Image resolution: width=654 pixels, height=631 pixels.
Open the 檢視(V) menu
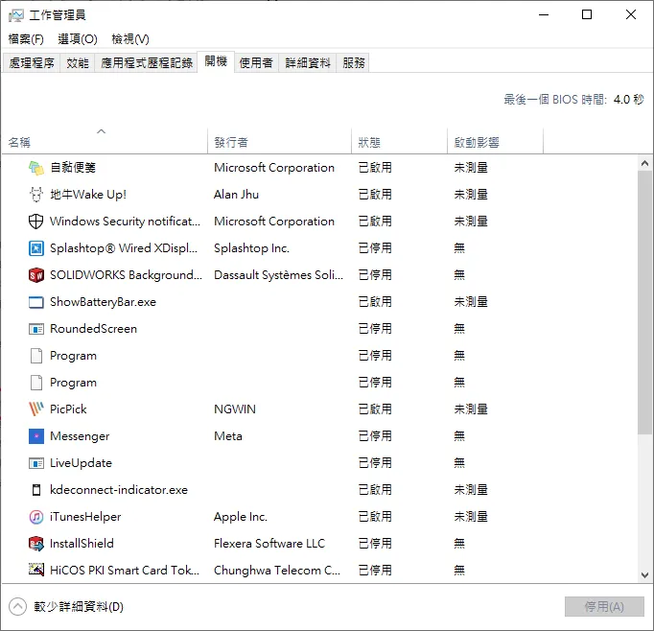point(130,39)
